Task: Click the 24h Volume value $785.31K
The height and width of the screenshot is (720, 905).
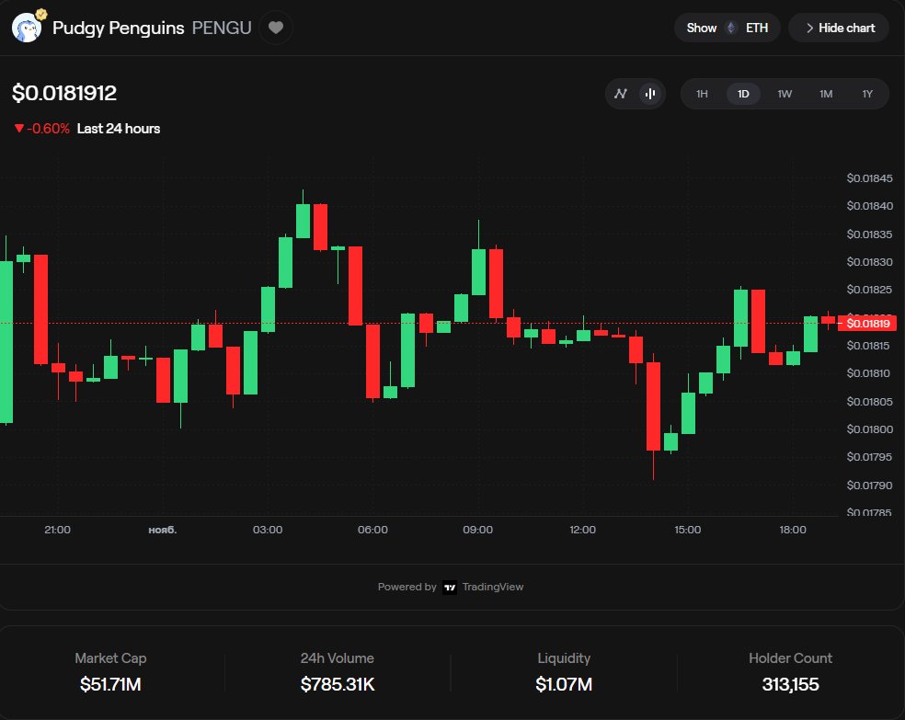Action: tap(338, 684)
